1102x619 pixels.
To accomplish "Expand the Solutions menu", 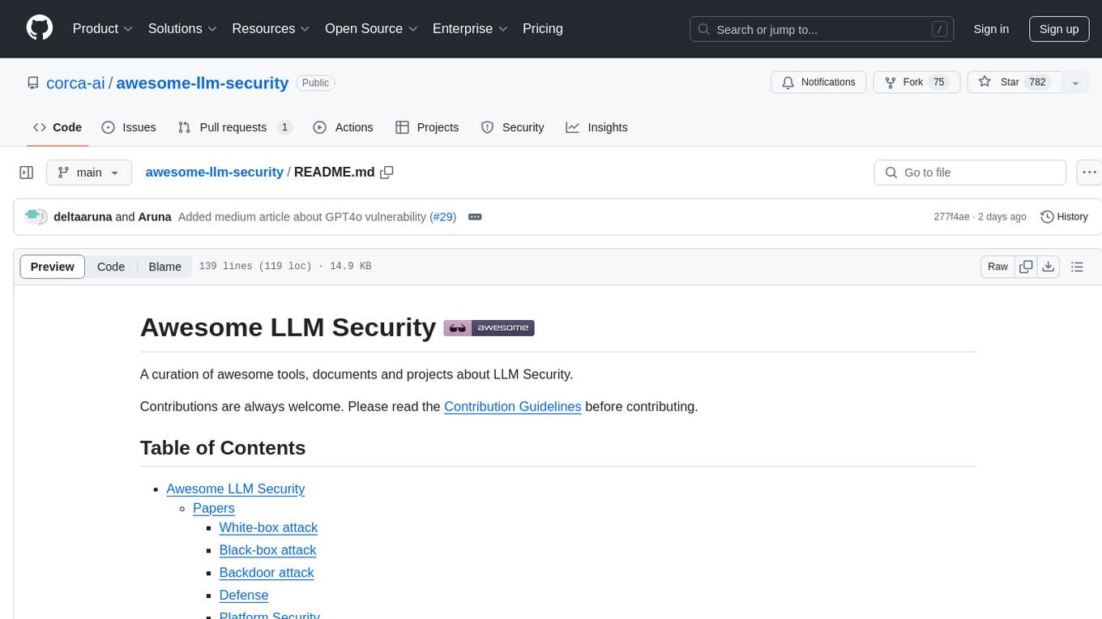I will [182, 28].
